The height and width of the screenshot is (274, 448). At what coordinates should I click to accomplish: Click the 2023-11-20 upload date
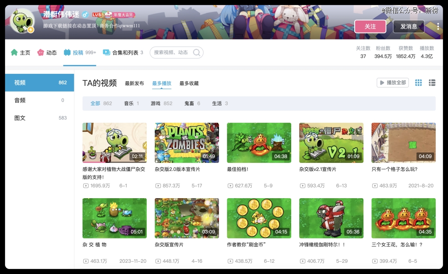coord(133,261)
